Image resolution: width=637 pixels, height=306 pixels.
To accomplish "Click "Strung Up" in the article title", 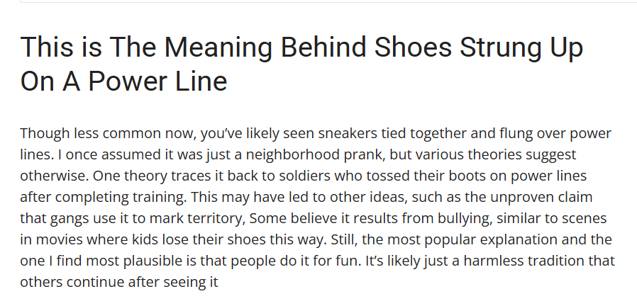I will tap(521, 48).
